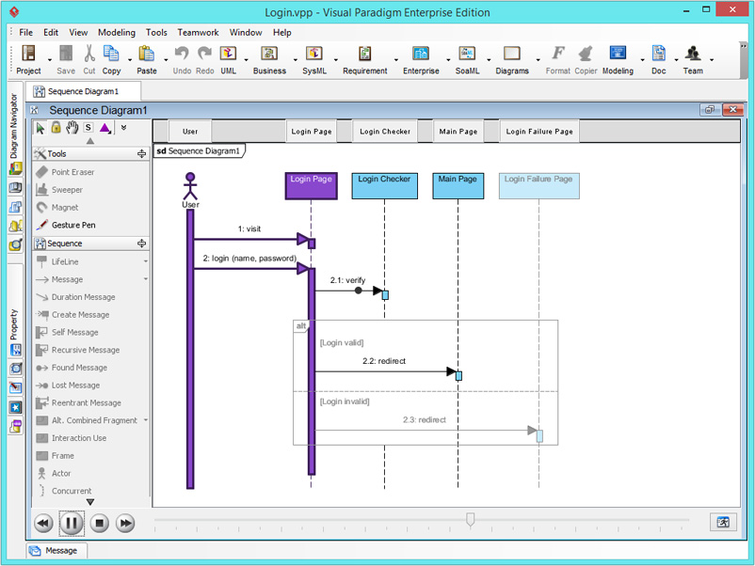The height and width of the screenshot is (566, 755).
Task: Open Project button dropdown arrow
Action: [50, 60]
